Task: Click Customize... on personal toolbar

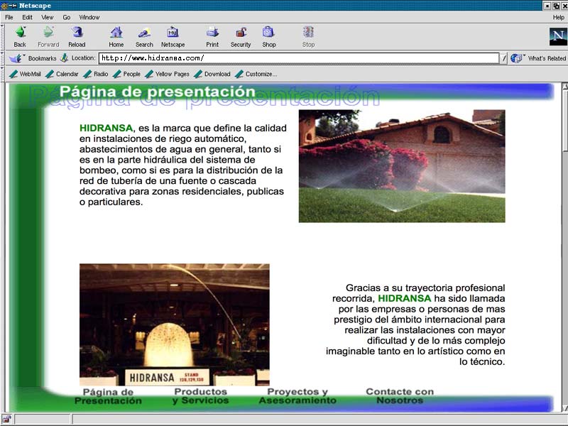Action: click(256, 74)
